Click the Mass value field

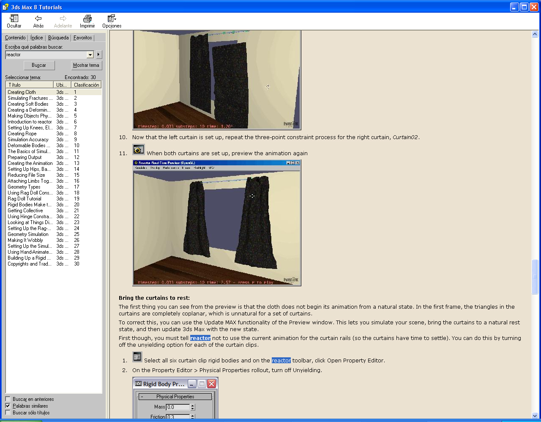point(178,407)
